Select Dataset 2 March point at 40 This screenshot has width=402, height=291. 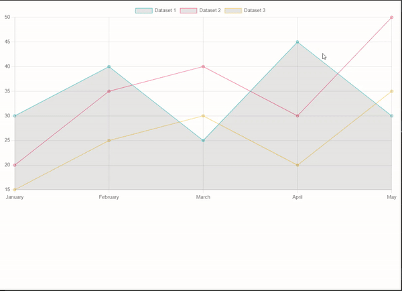click(203, 67)
